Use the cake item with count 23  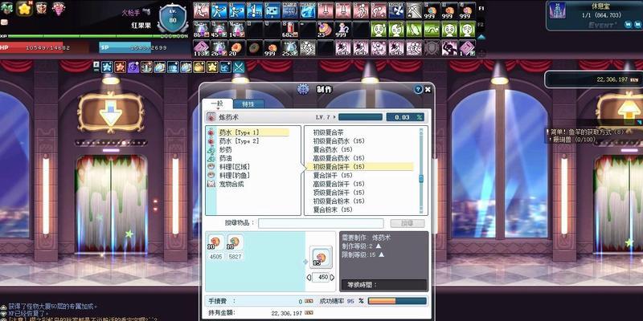[326, 30]
